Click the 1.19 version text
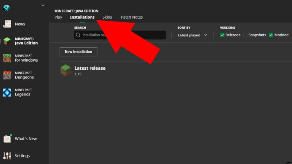 coord(78,74)
